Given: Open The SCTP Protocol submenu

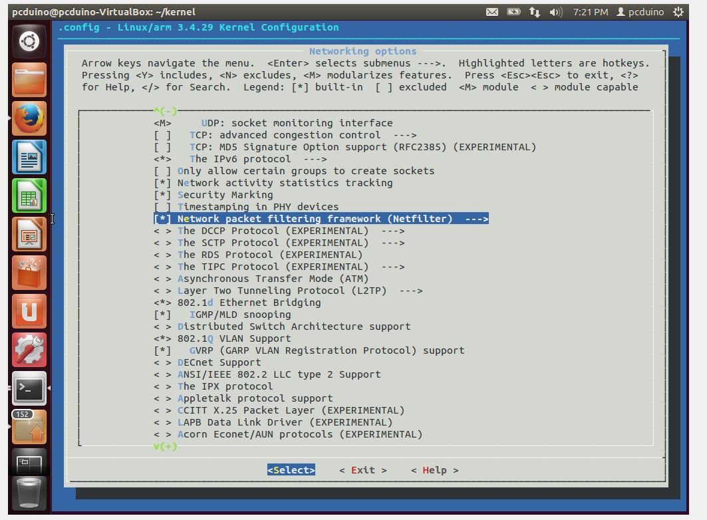Looking at the screenshot, I should click(x=279, y=243).
